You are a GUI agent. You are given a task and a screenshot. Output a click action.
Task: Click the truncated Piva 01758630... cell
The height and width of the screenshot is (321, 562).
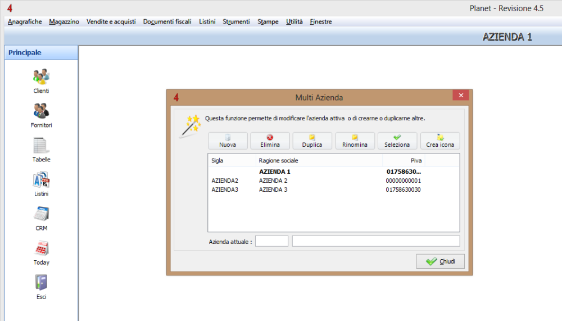coord(404,171)
